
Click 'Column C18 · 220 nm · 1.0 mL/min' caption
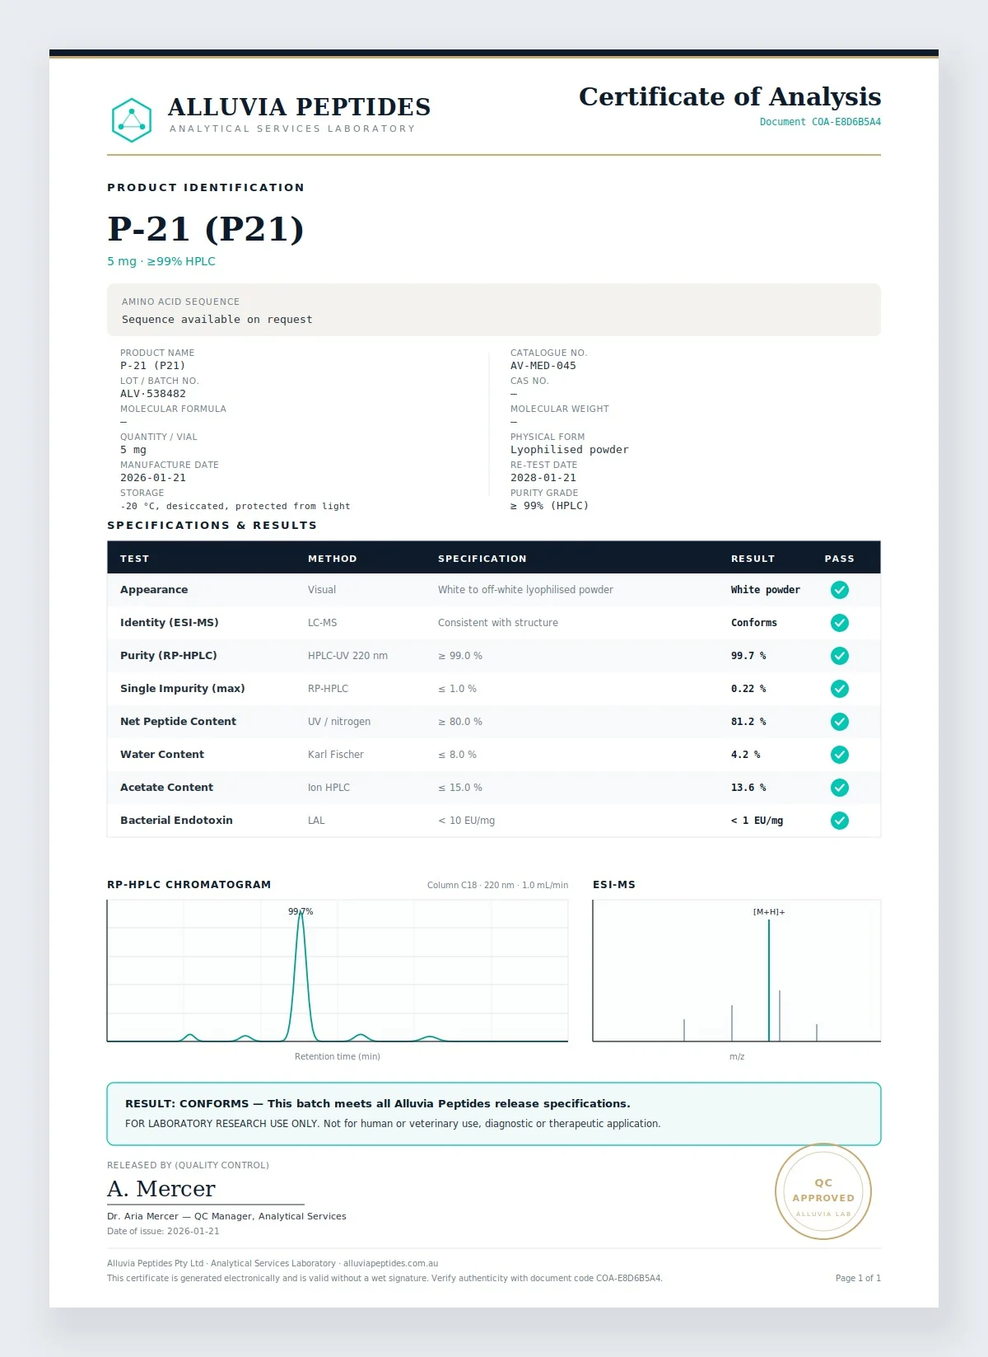497,886
